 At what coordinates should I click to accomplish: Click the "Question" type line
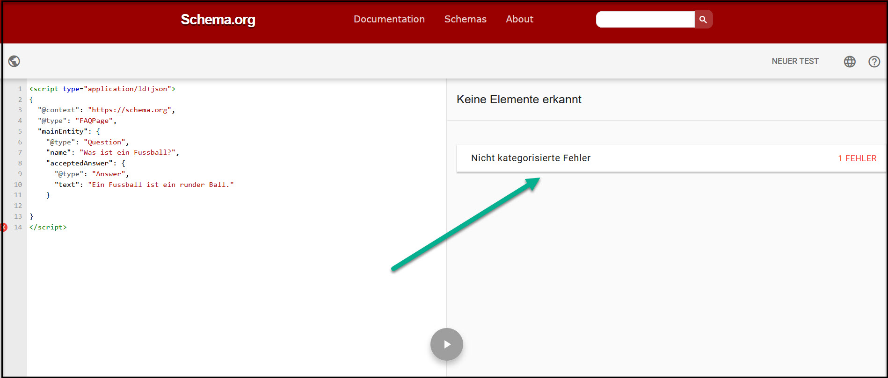click(x=87, y=142)
